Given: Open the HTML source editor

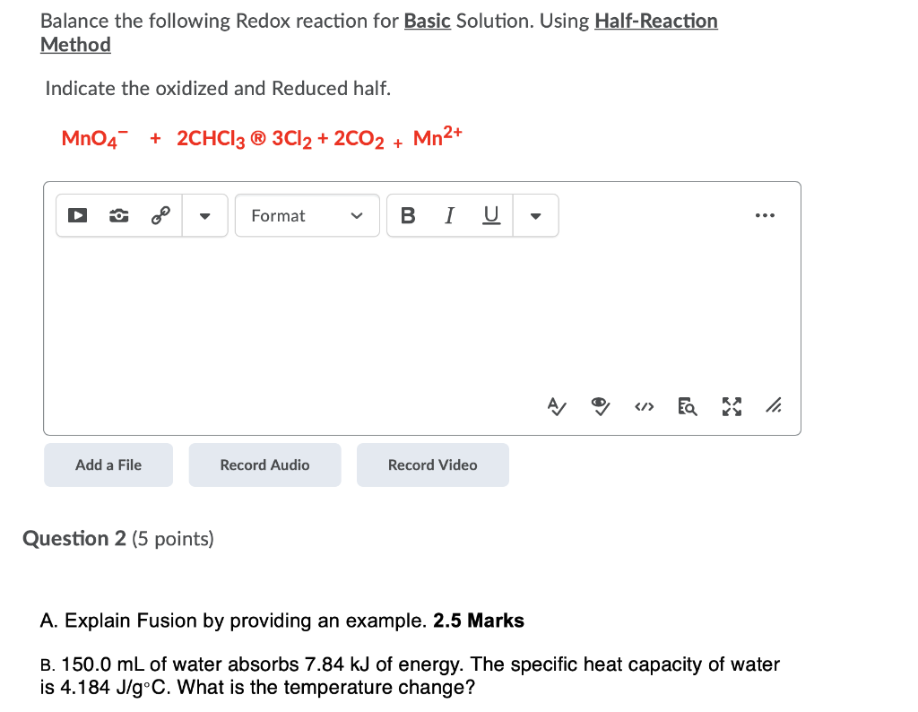Looking at the screenshot, I should 644,406.
